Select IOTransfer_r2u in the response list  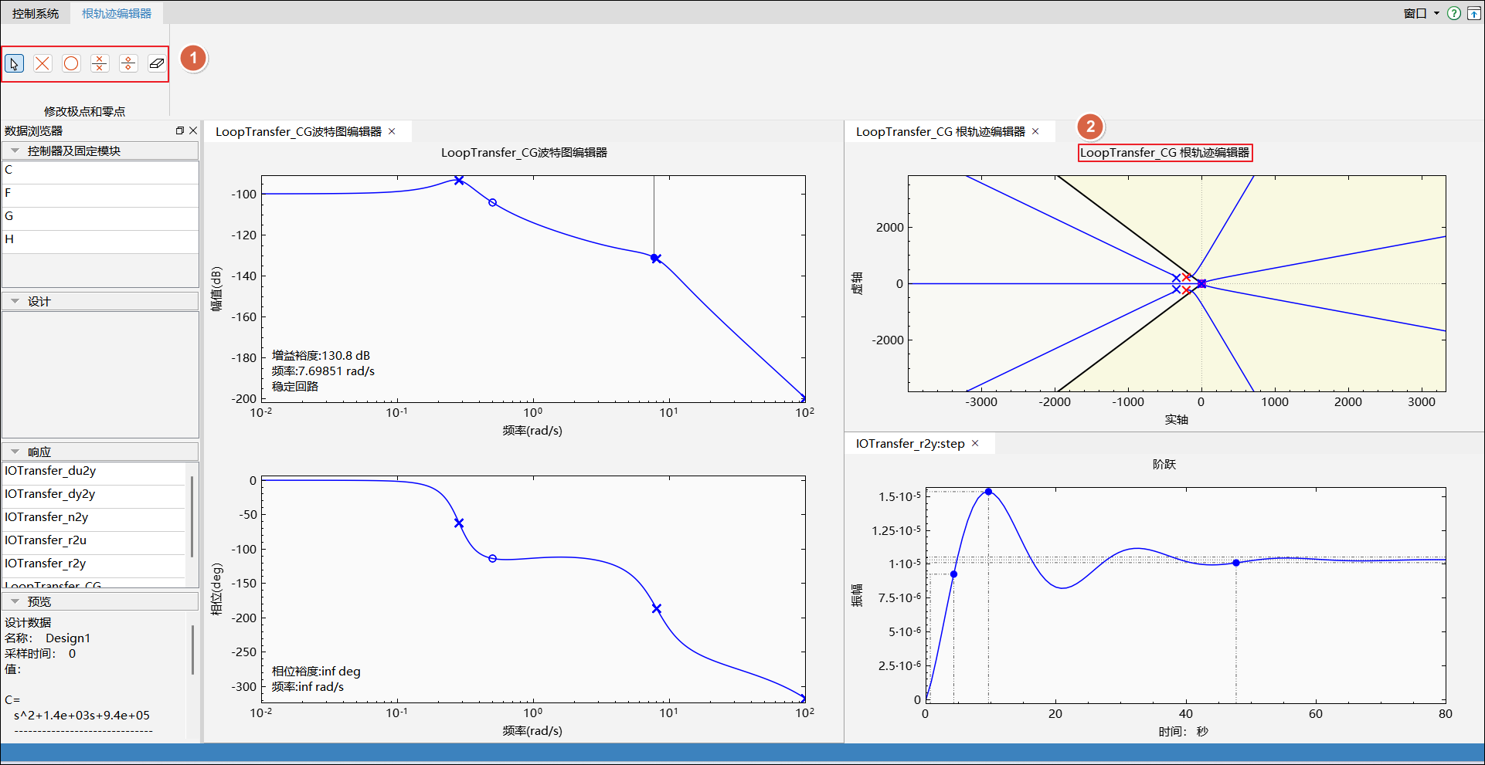[x=46, y=540]
